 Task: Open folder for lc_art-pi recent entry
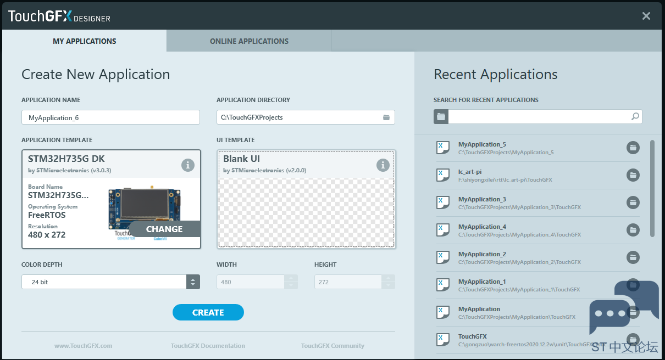click(x=633, y=175)
